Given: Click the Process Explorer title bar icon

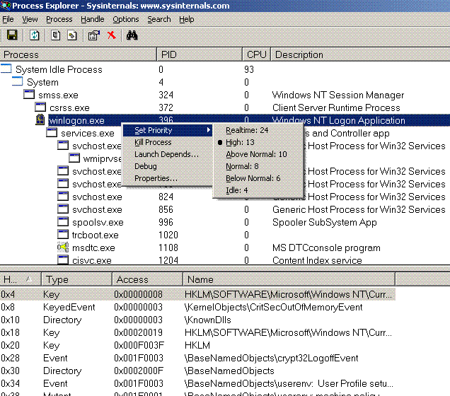Looking at the screenshot, I should (x=6, y=6).
